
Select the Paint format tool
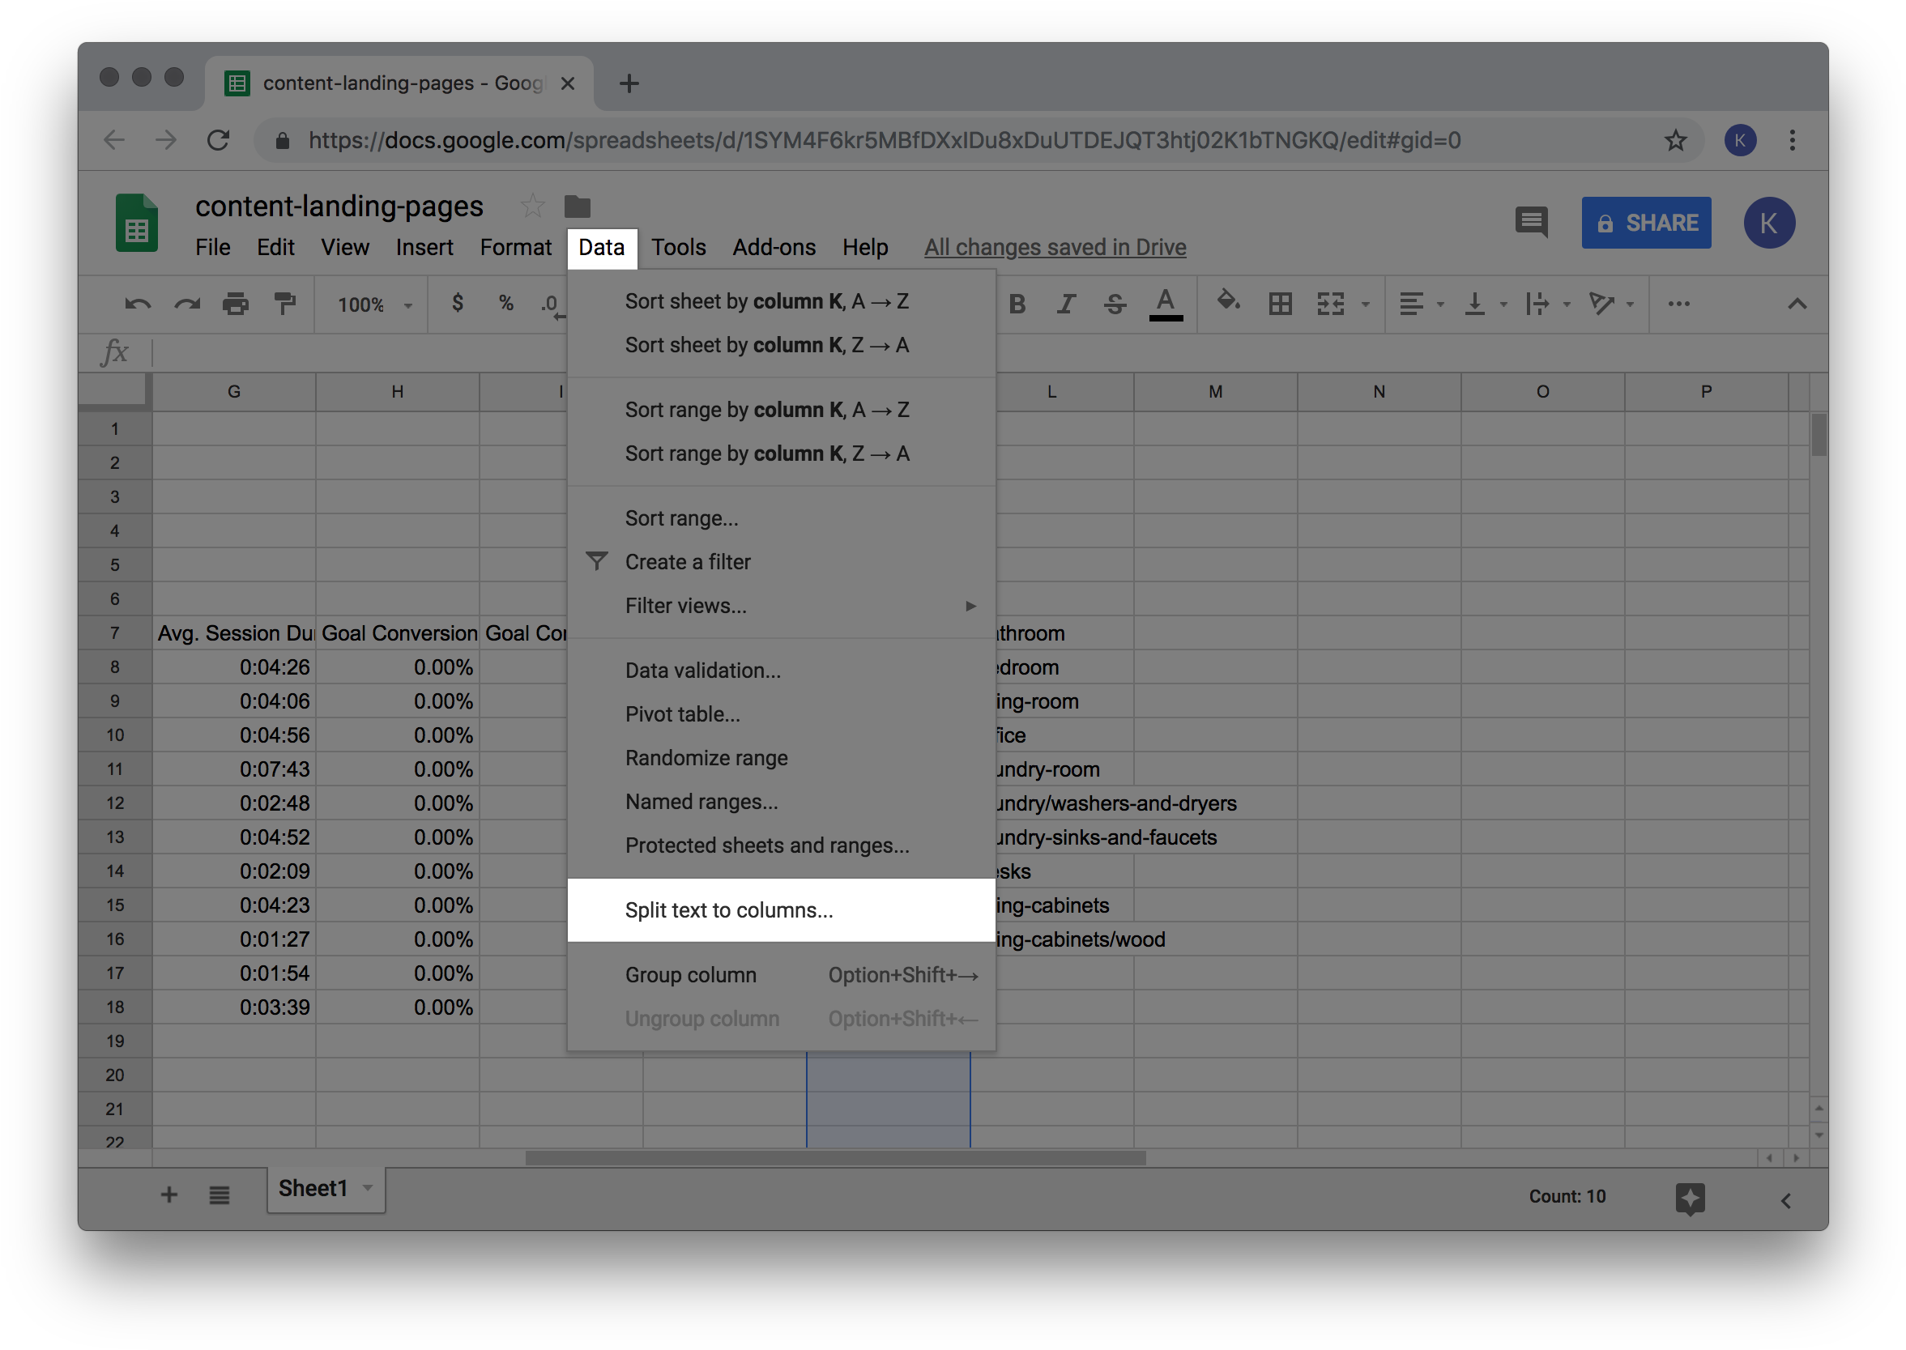[x=285, y=304]
